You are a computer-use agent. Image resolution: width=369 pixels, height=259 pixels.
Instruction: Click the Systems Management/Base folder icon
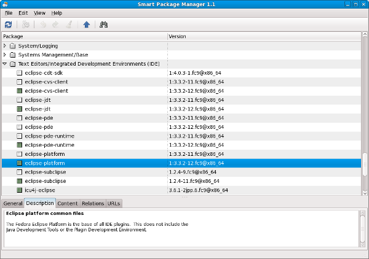[13, 55]
